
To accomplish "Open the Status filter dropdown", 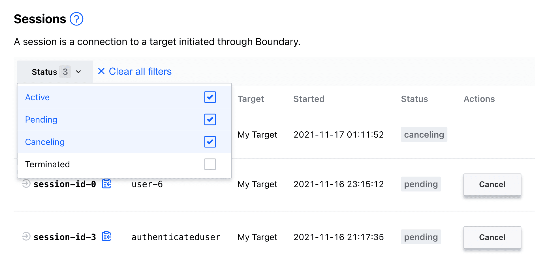I will [x=55, y=71].
